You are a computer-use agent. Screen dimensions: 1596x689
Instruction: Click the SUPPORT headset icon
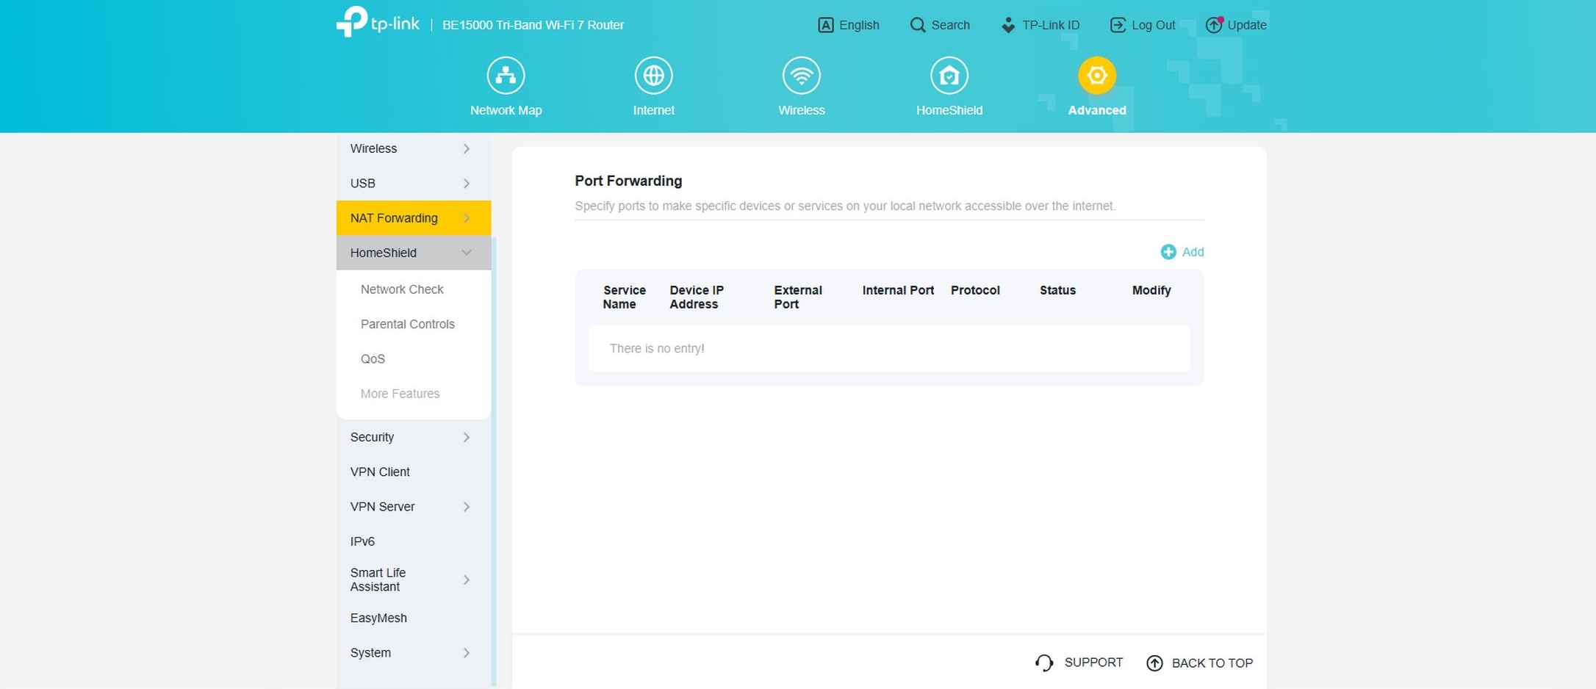[1044, 663]
